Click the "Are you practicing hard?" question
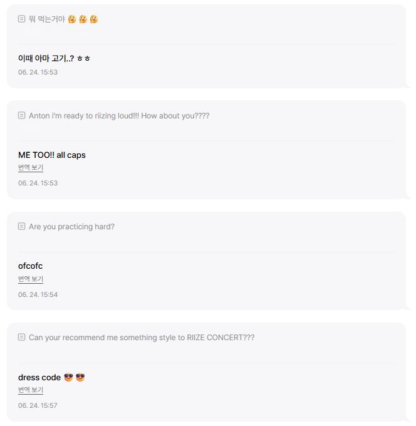 coord(71,227)
